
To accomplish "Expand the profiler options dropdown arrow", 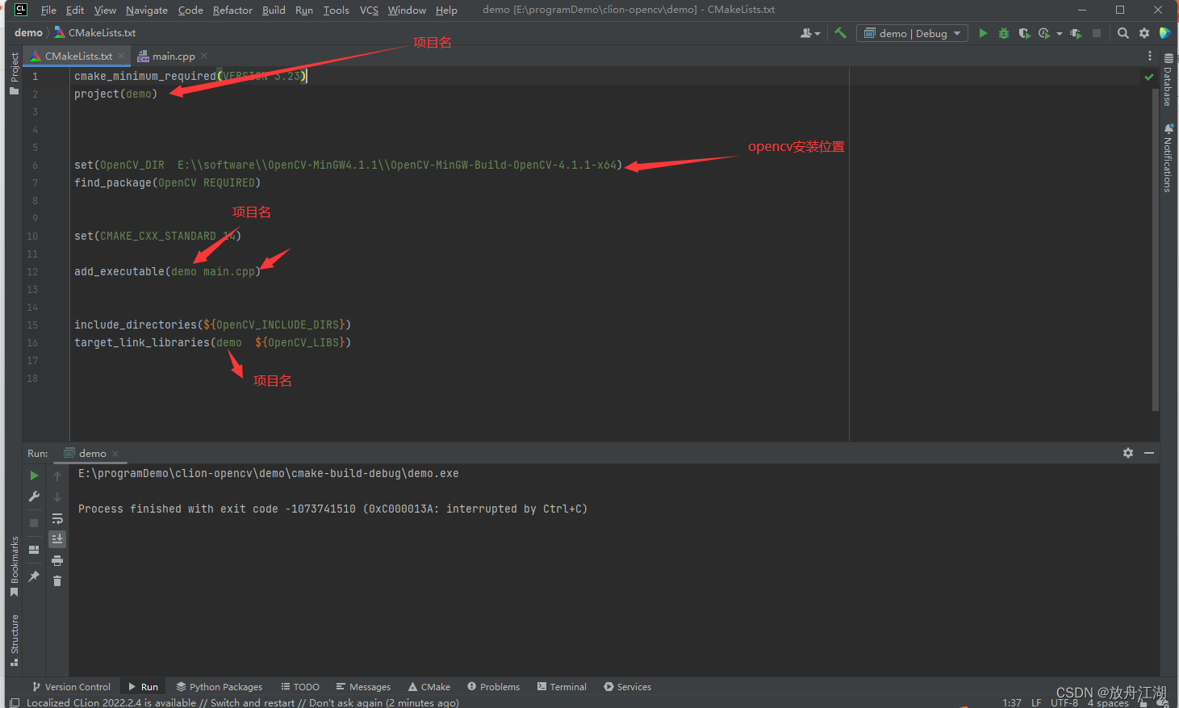I will coord(1060,33).
